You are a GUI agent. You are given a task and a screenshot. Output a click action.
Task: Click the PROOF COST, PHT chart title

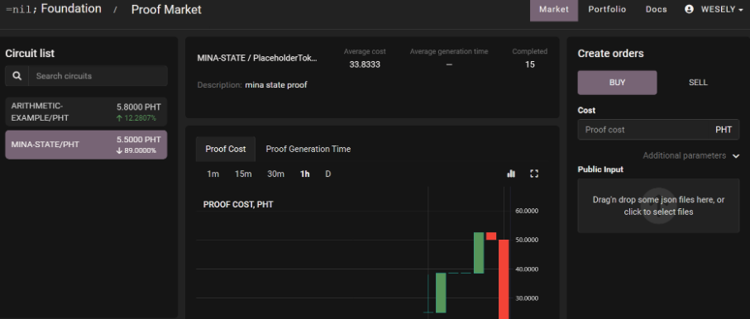coord(238,205)
